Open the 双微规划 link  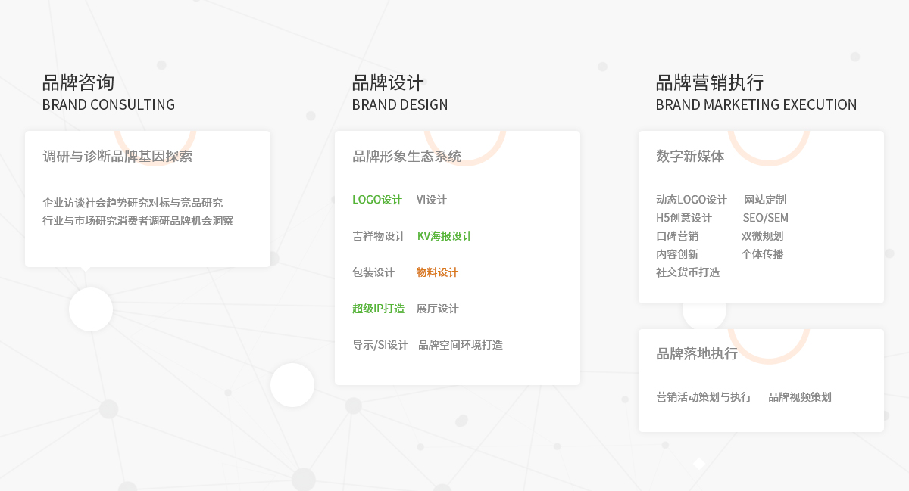[x=762, y=236]
